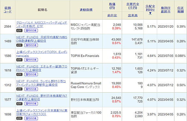Open 上場インデックスファンド日本高配当 link

click(41, 112)
